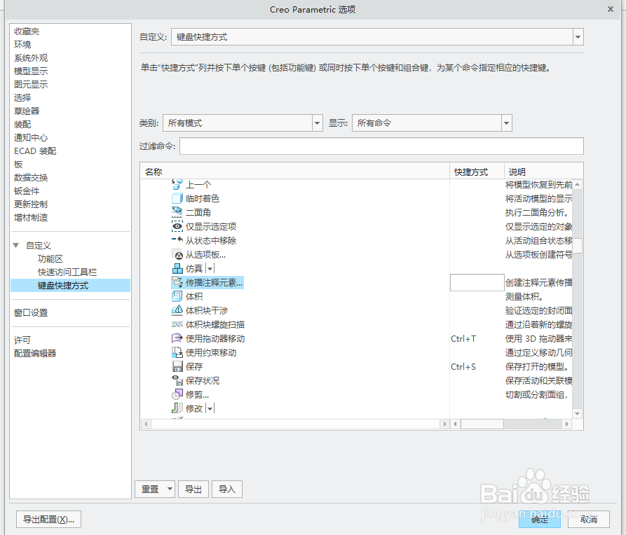
Task: Click the vertical scrollbar down arrow
Action: click(578, 414)
